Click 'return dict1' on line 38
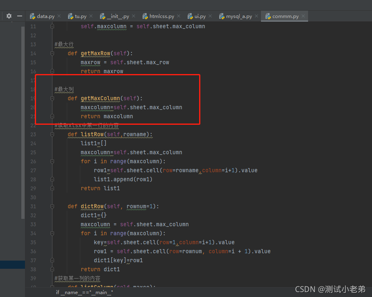372x297 pixels. point(100,270)
